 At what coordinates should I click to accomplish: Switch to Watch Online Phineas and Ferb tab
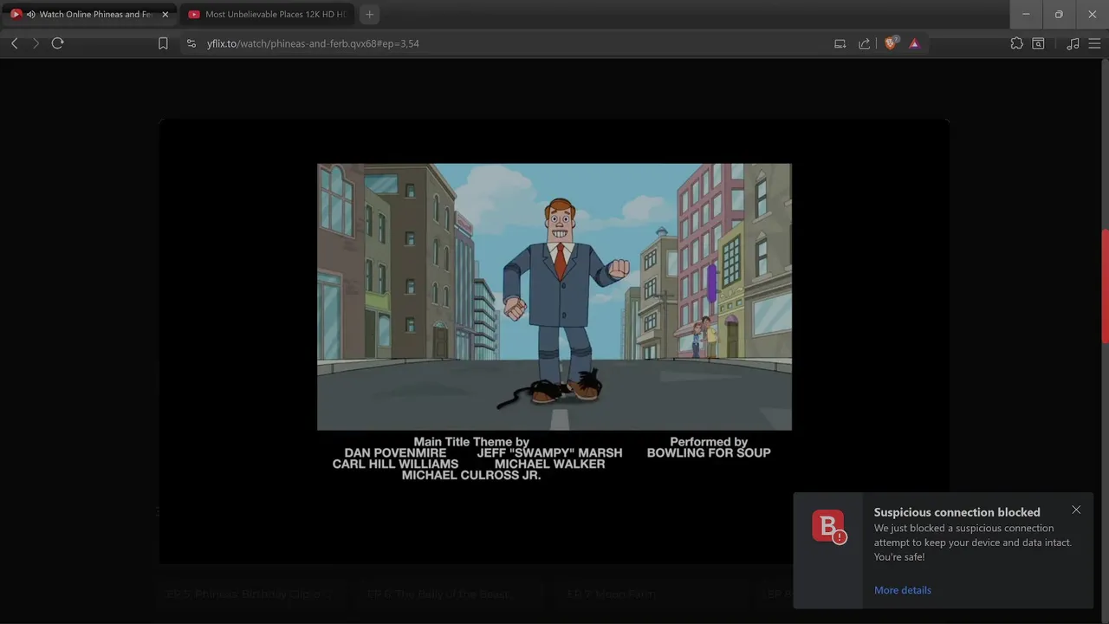point(89,15)
